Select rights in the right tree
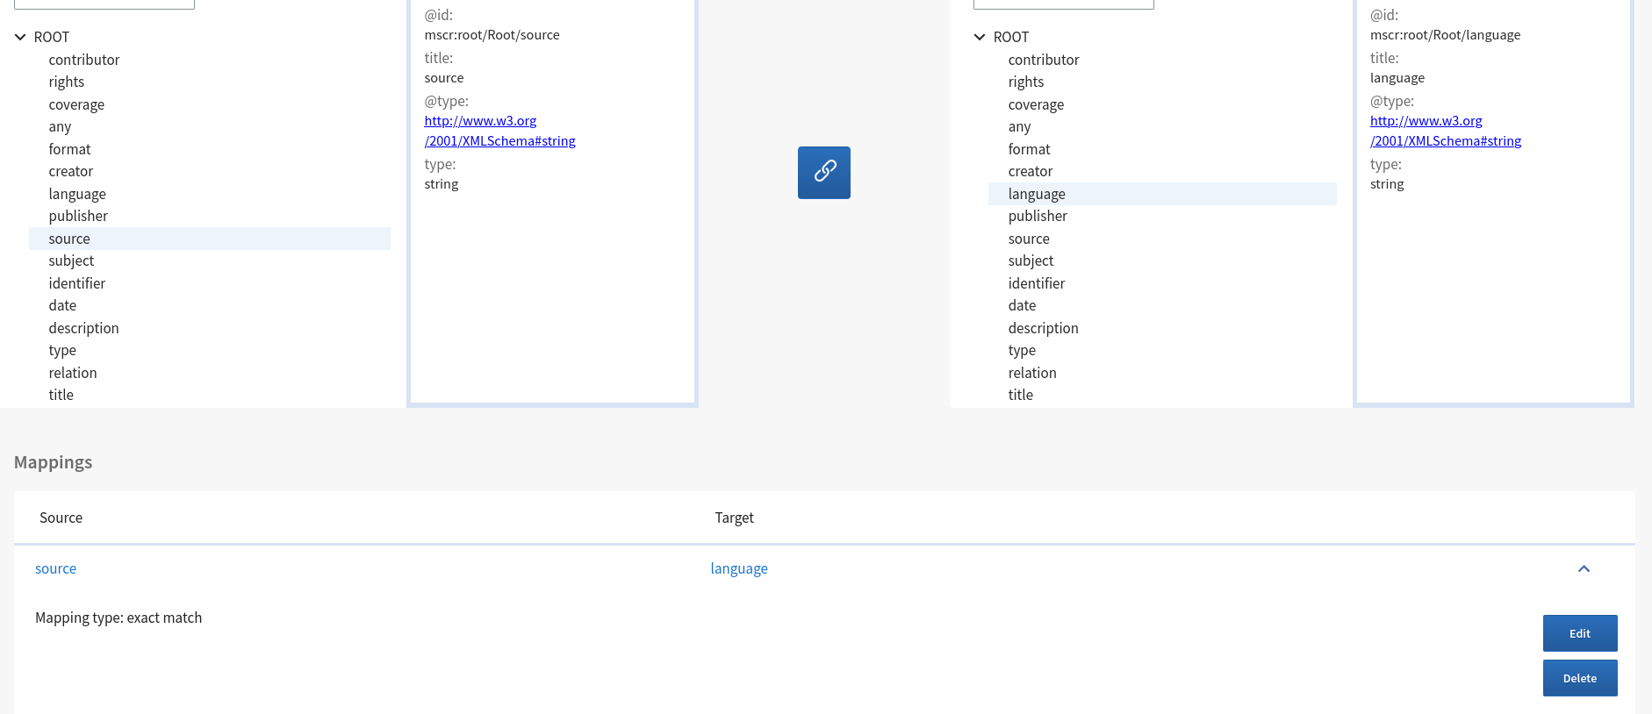Image resolution: width=1652 pixels, height=714 pixels. tap(1026, 82)
